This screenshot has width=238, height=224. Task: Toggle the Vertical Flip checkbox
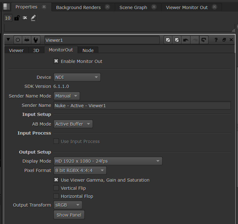pos(56,188)
